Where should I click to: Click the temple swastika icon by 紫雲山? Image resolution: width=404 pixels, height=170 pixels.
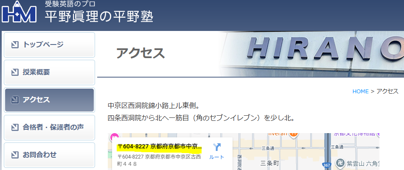(340, 162)
